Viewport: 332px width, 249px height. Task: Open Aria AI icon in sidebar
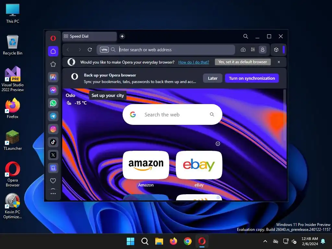53,77
